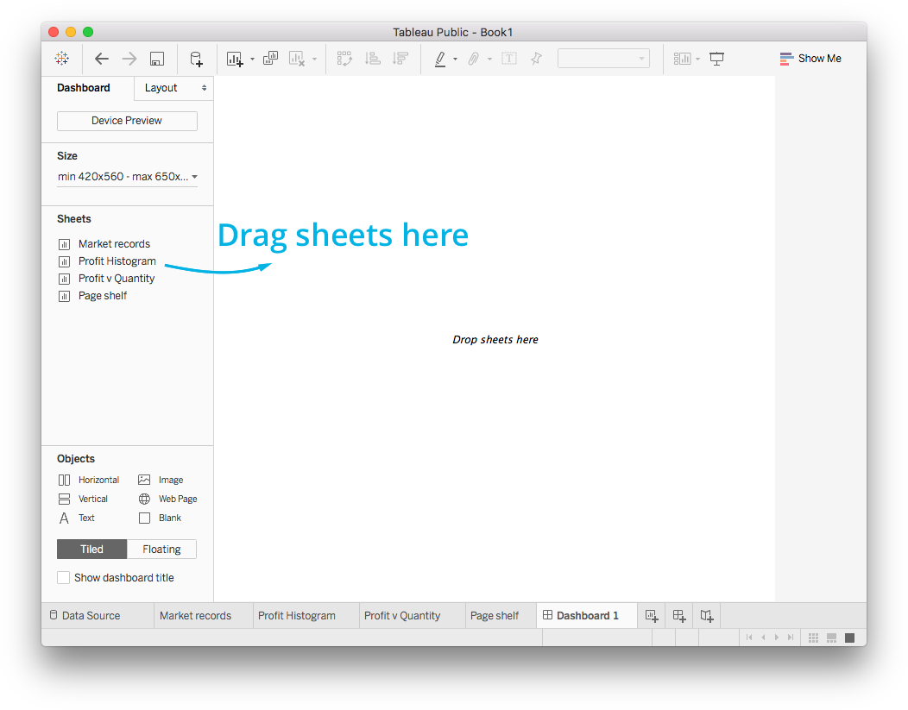908x710 pixels.
Task: Switch to Profit Histogram sheet tab
Action: click(296, 616)
